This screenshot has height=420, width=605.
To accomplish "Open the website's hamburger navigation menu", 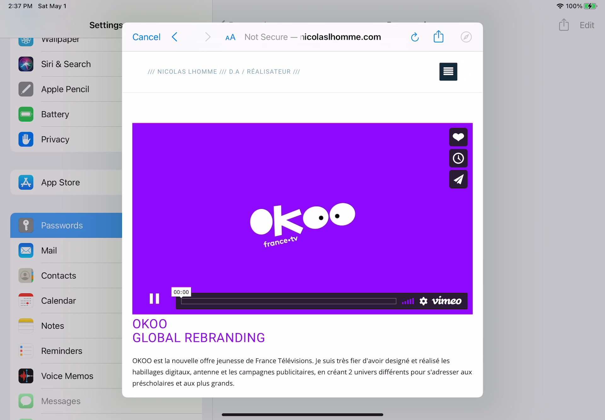I will (x=448, y=71).
